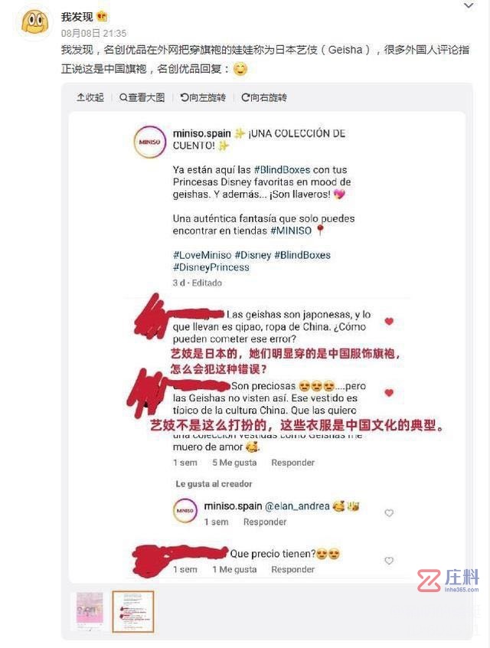
Task: Open the #BlindBoxes hashtag in the caption
Action: point(282,170)
